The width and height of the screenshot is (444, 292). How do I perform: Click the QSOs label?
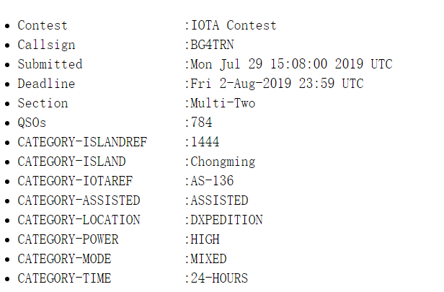(32, 123)
